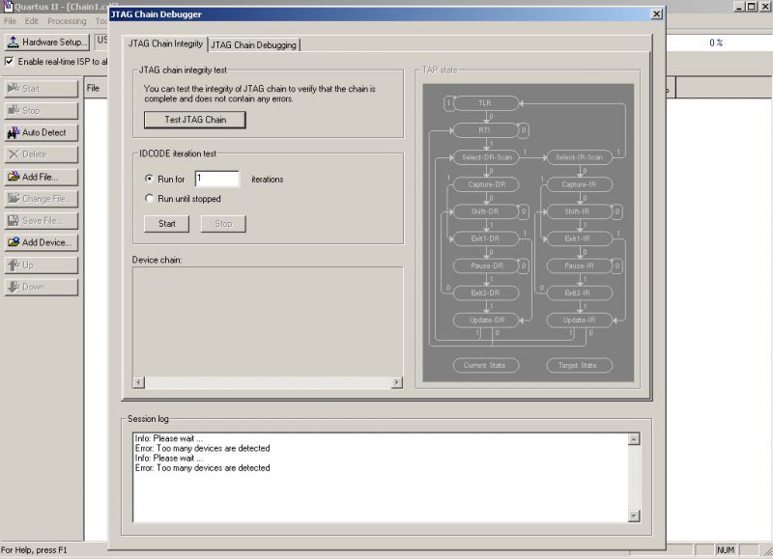Click Shift-DR state in TAP diagram
This screenshot has height=559, width=773.
pyautogui.click(x=486, y=211)
